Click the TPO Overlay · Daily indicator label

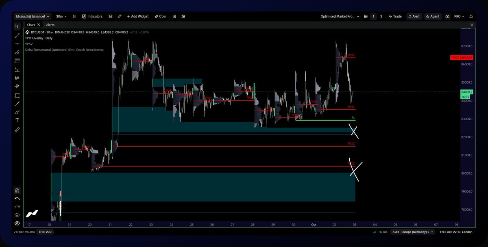coord(39,38)
